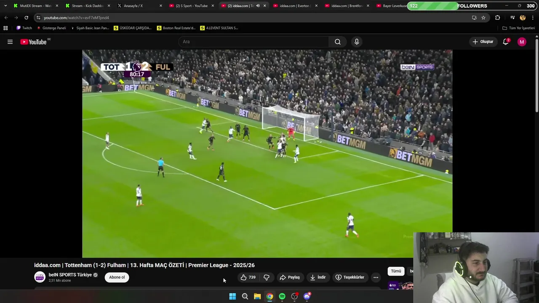Switch to Bayer Leverkusen tab
This screenshot has height=303, width=539.
coord(391,6)
